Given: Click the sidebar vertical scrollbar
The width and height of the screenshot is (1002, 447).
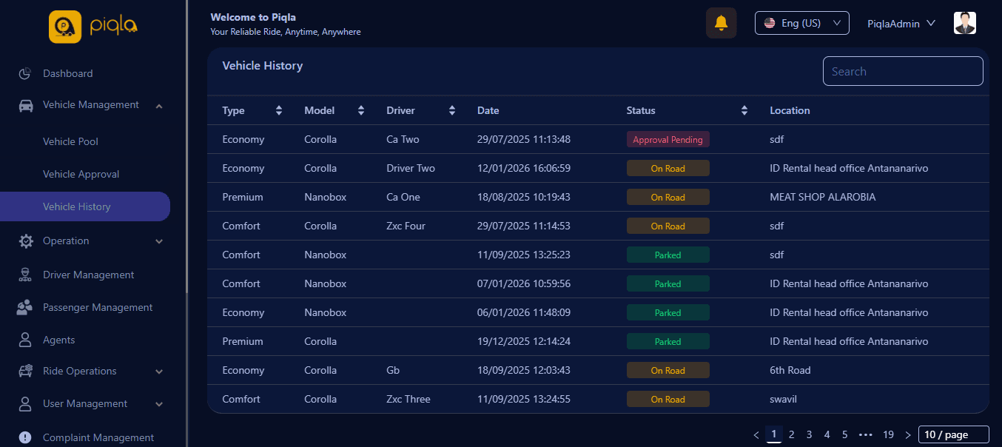Looking at the screenshot, I should (x=186, y=148).
